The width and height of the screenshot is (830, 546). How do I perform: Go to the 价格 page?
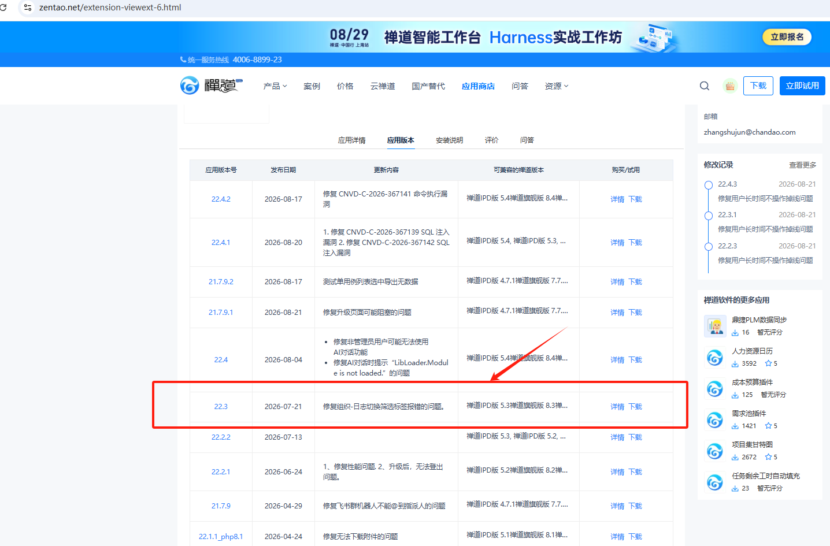click(345, 86)
